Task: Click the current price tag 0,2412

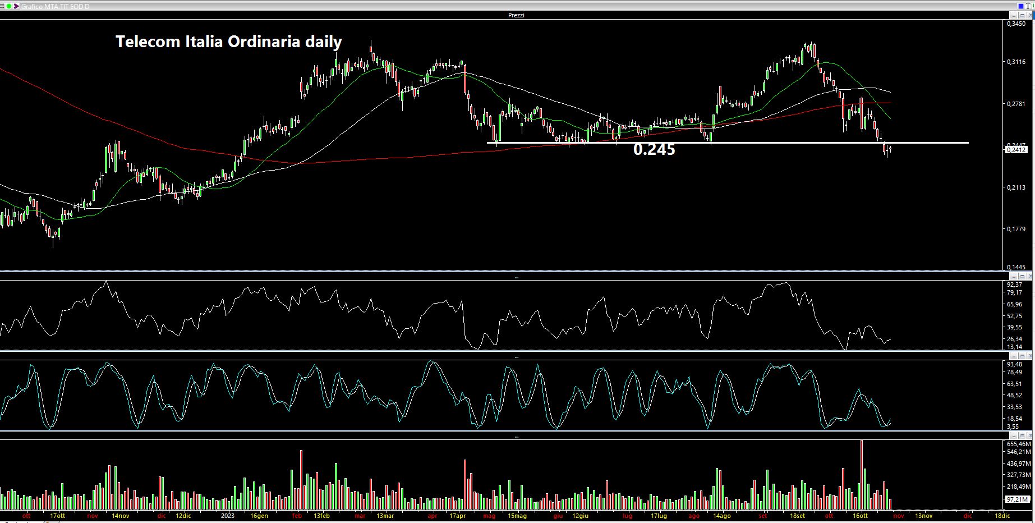Action: 1016,150
